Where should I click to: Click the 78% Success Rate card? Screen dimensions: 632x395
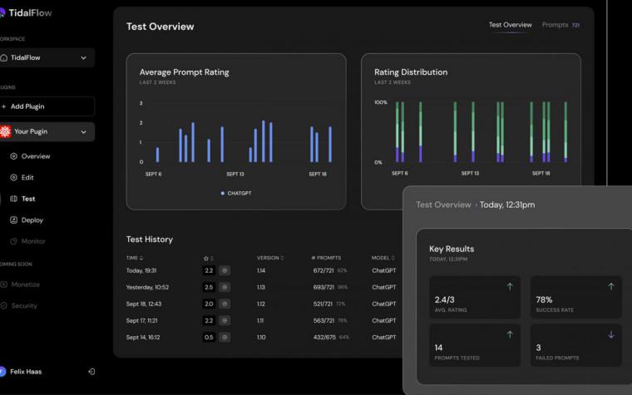point(576,298)
